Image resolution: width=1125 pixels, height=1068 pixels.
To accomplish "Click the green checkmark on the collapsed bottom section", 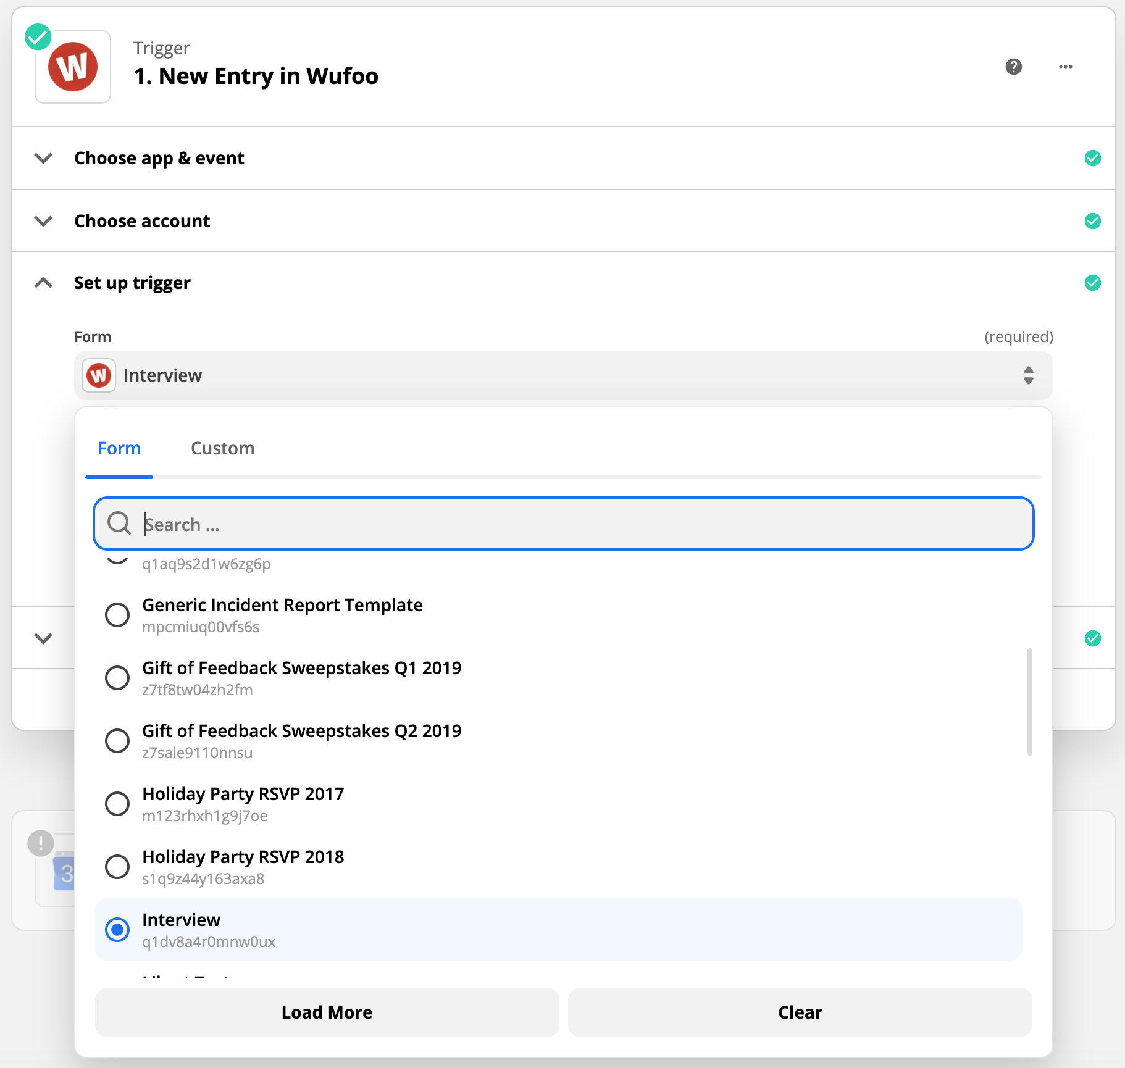I will click(x=1092, y=638).
